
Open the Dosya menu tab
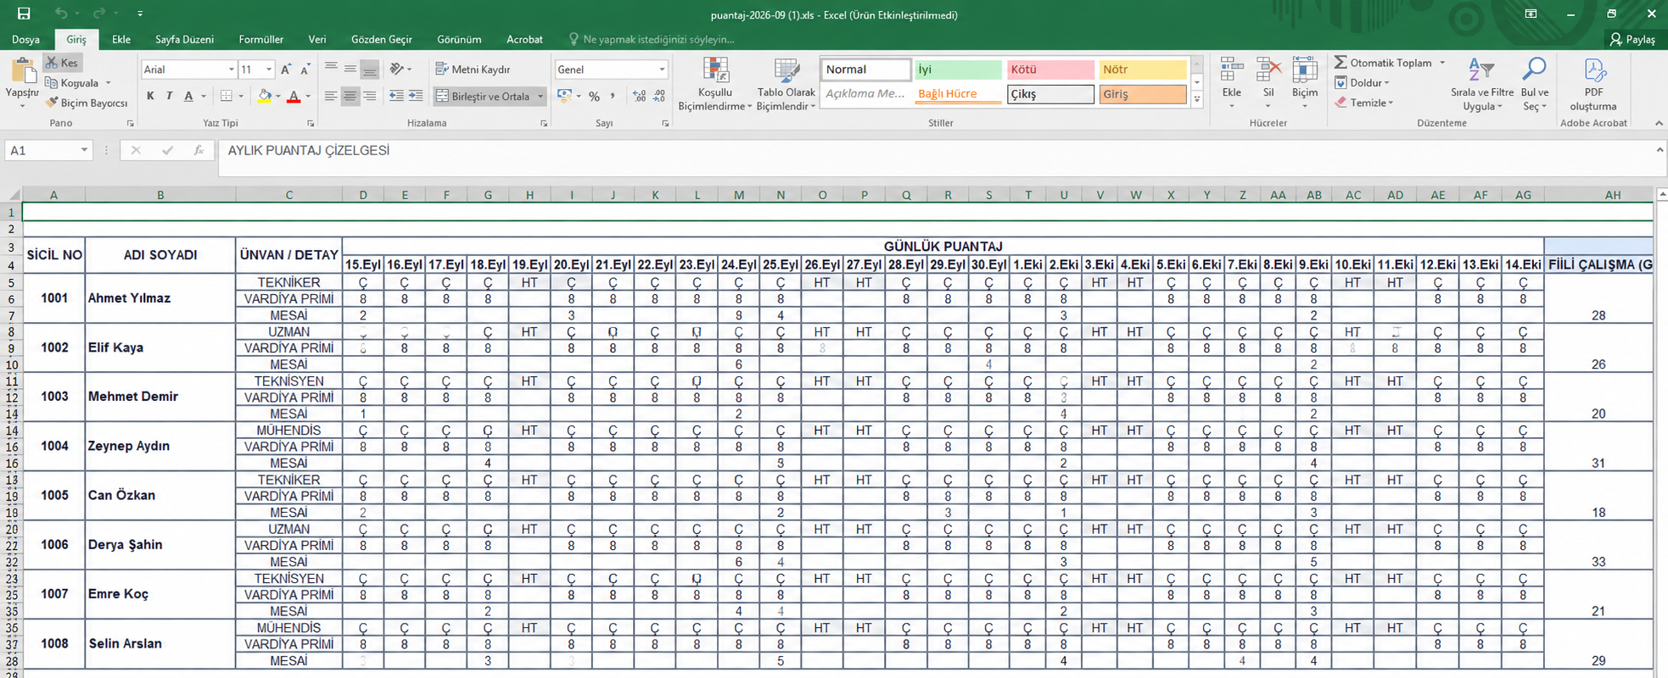[x=25, y=39]
